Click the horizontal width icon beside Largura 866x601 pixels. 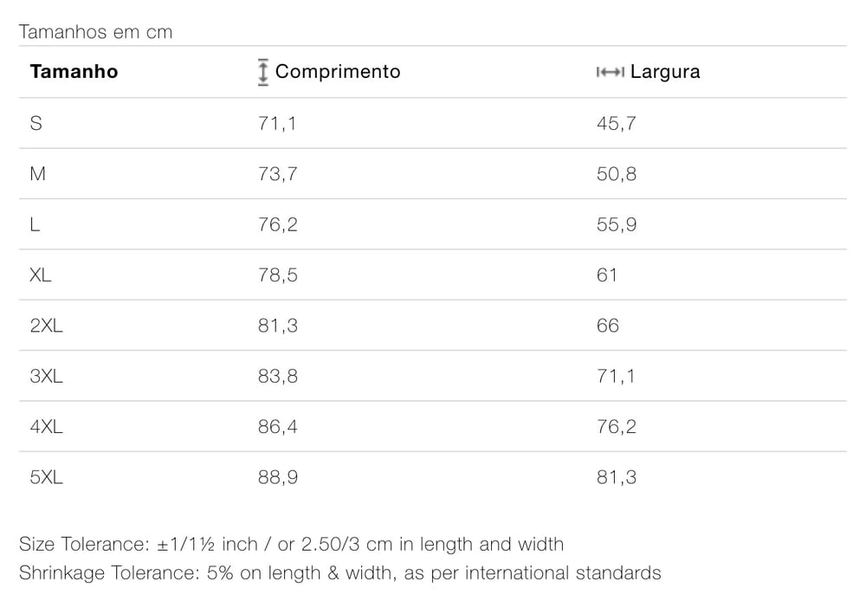click(610, 73)
